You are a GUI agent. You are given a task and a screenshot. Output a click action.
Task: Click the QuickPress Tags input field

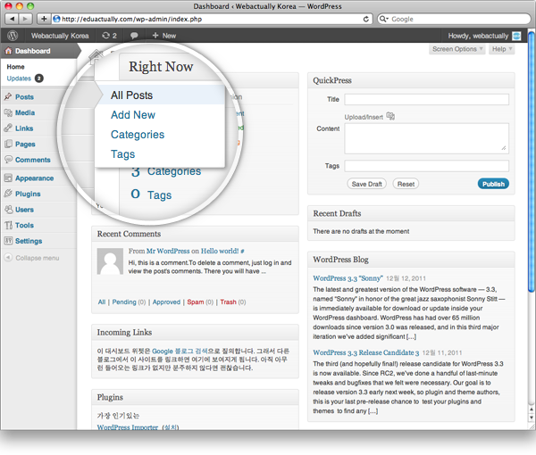pos(426,166)
